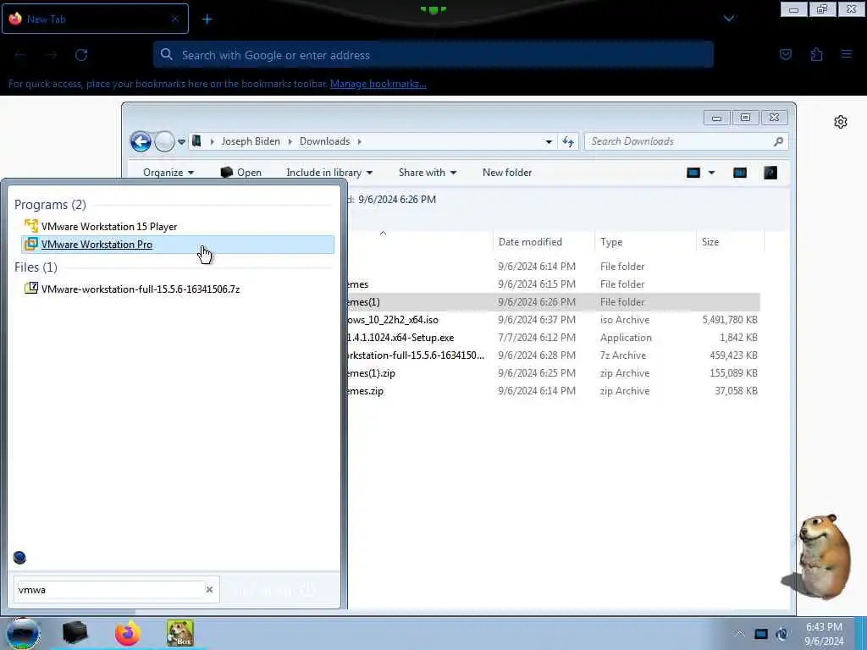Open VMware Workstation 15 Player
This screenshot has height=650, width=867.
click(x=109, y=227)
